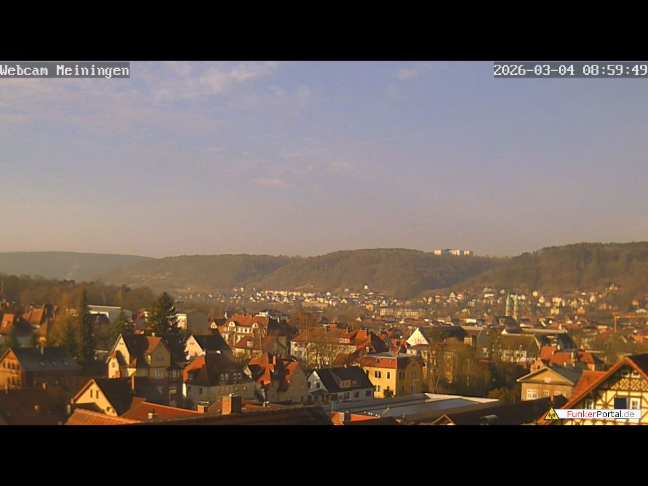Open the FunkerPortal.de watermark link
Image resolution: width=648 pixels, height=486 pixels.
(x=599, y=414)
